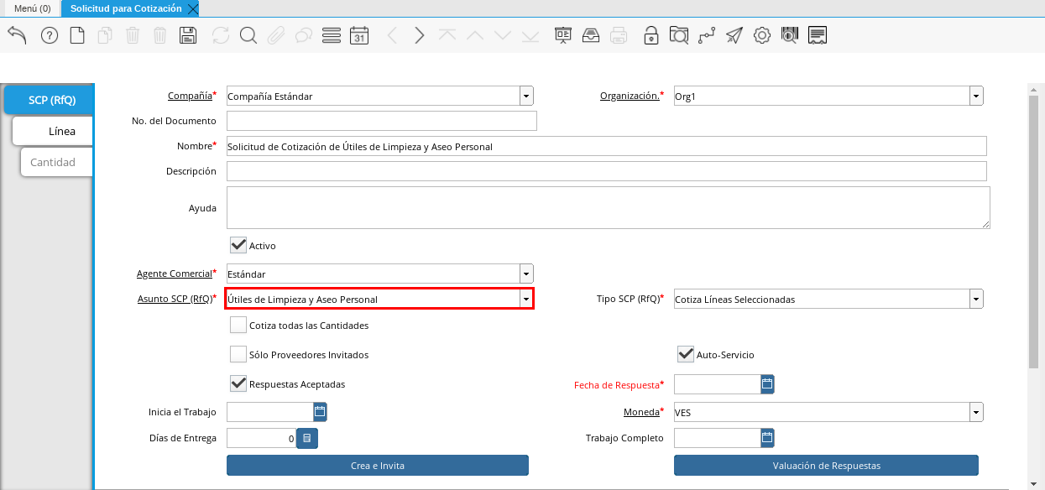Jump to last record arrow icon
The width and height of the screenshot is (1045, 490).
point(530,35)
